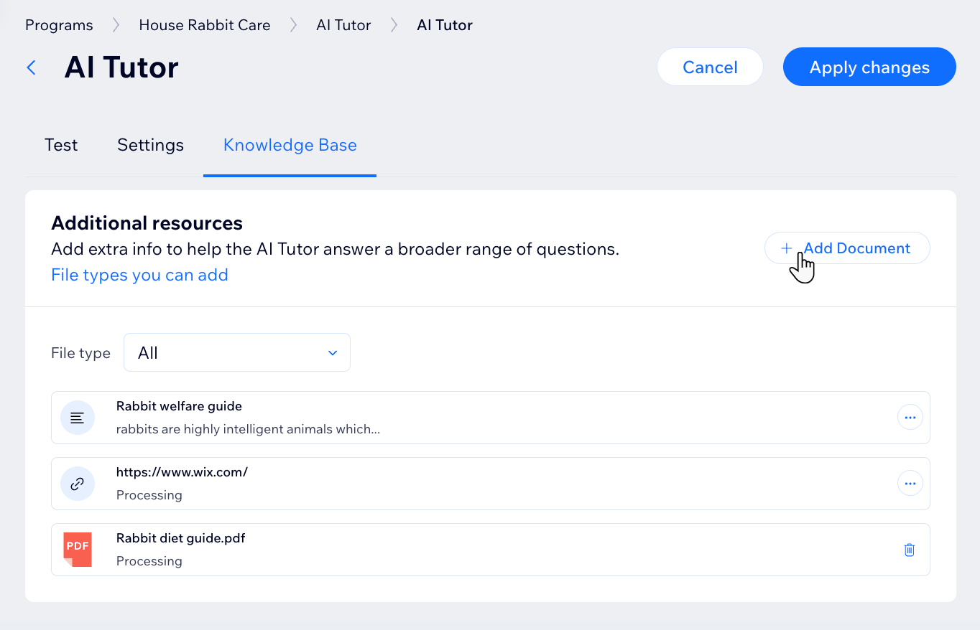The image size is (980, 630).
Task: Switch to the Test tab
Action: click(x=60, y=145)
